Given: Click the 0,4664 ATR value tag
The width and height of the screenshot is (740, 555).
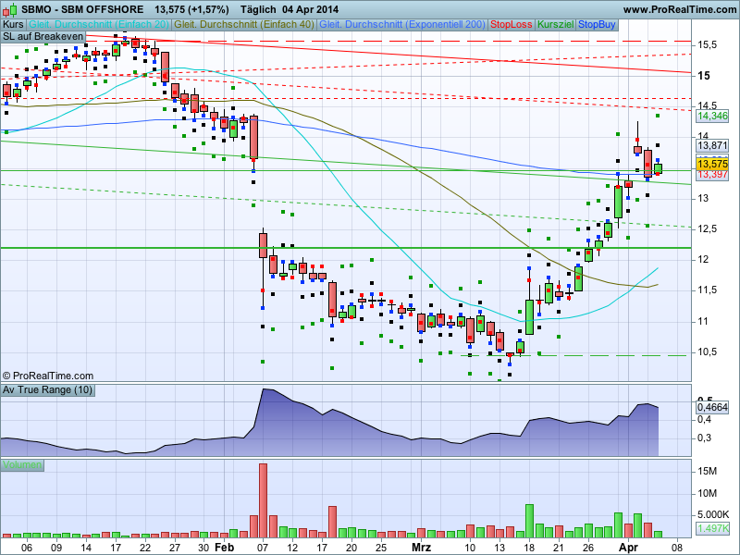Looking at the screenshot, I should 712,406.
